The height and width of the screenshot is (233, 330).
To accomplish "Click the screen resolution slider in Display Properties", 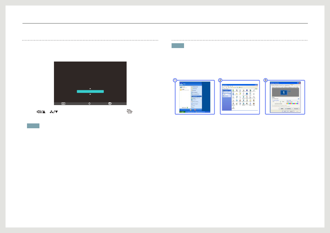I will (x=278, y=102).
